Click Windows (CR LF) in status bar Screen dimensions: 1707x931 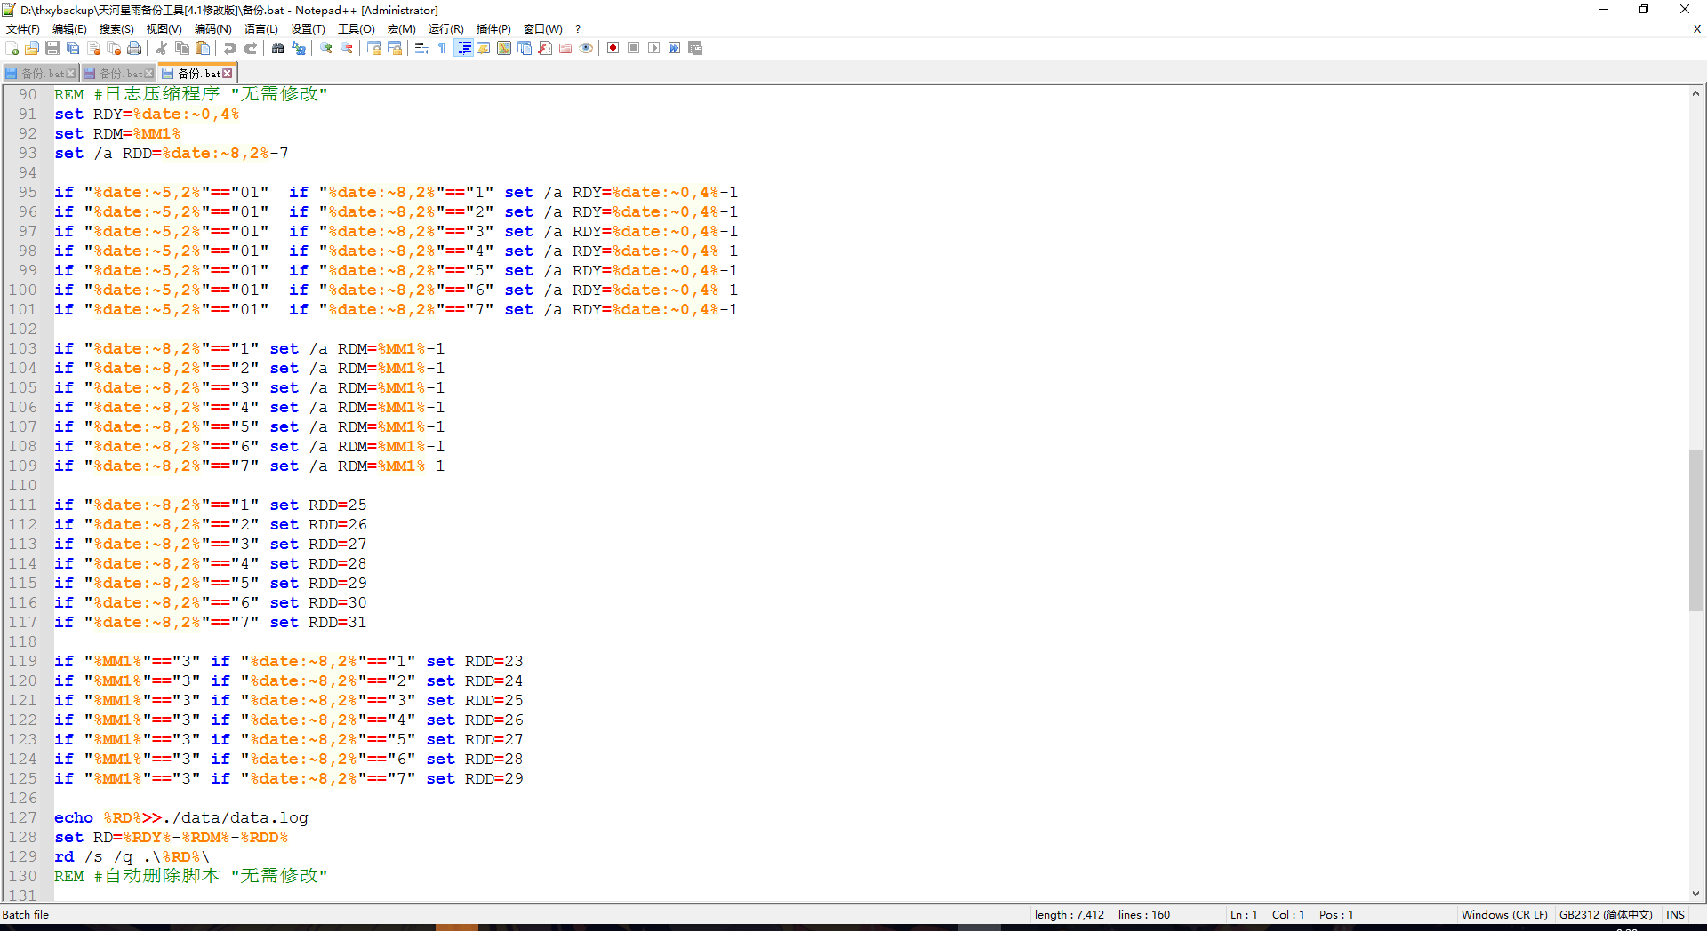point(1504,914)
